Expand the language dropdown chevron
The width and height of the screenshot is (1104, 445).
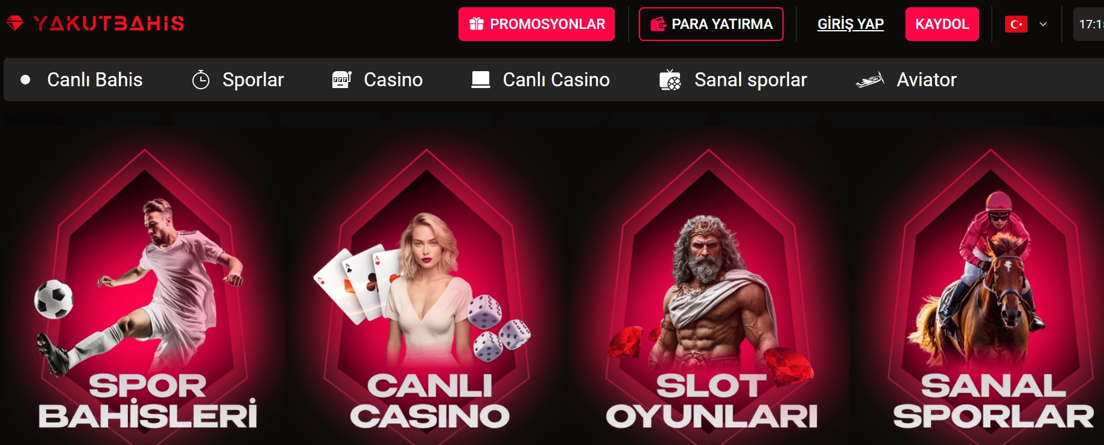(x=1043, y=24)
